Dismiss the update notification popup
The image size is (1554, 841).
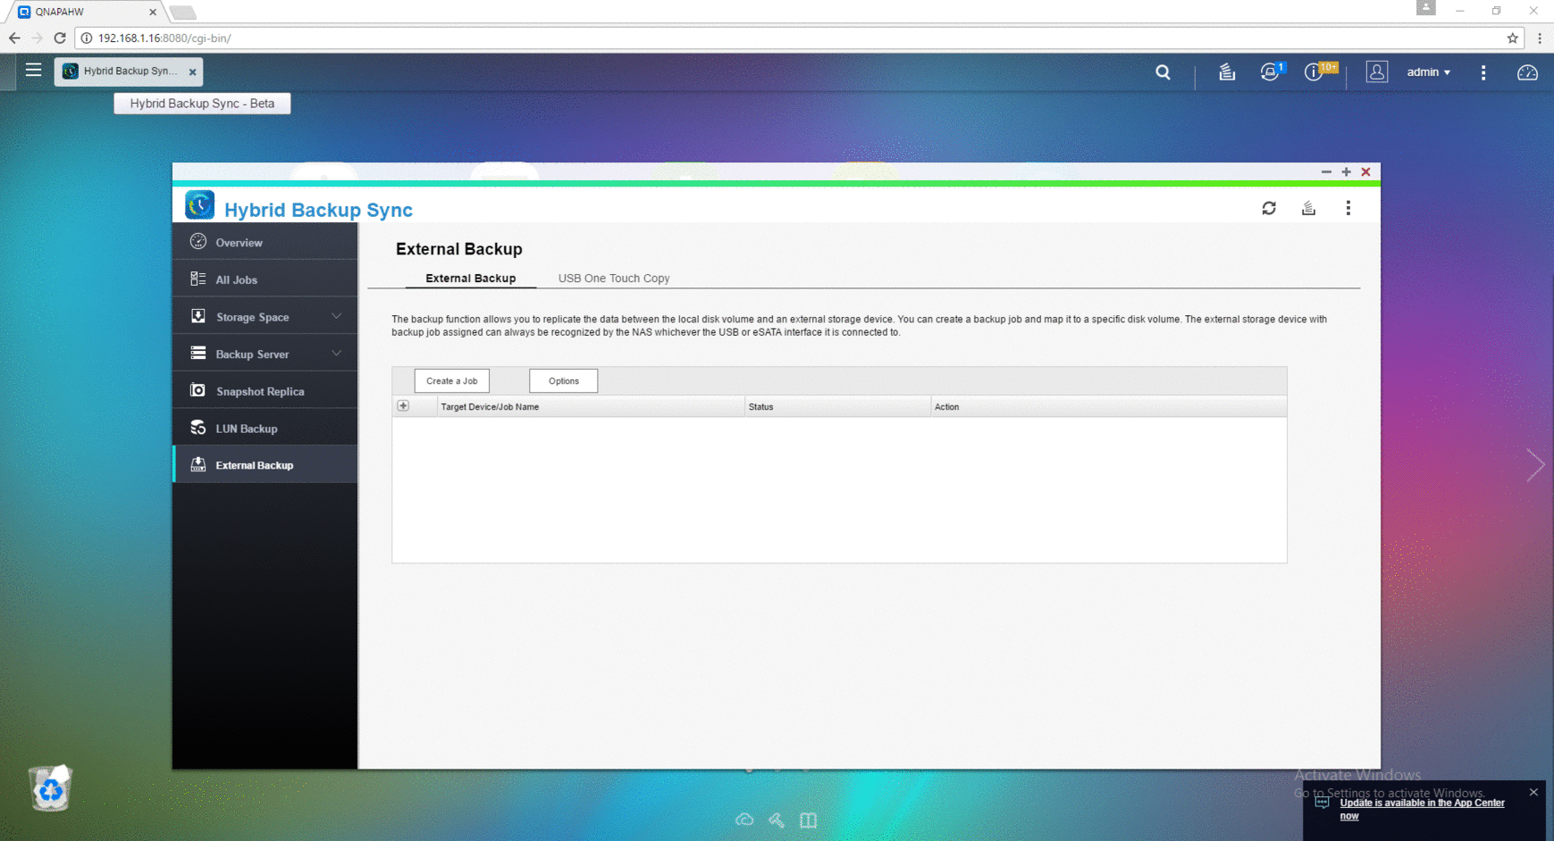click(1533, 792)
